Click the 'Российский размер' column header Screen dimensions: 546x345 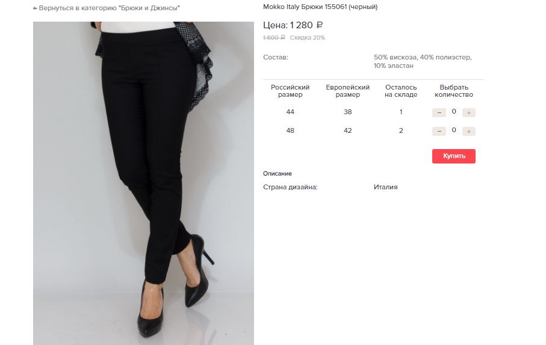coord(290,91)
